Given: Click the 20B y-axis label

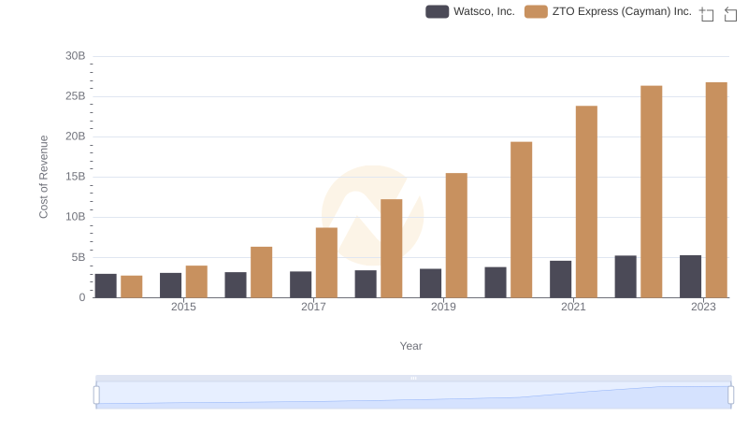Looking at the screenshot, I should click(76, 136).
